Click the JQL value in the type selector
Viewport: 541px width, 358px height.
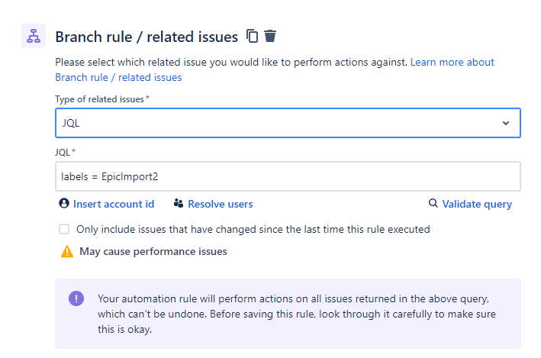point(71,123)
